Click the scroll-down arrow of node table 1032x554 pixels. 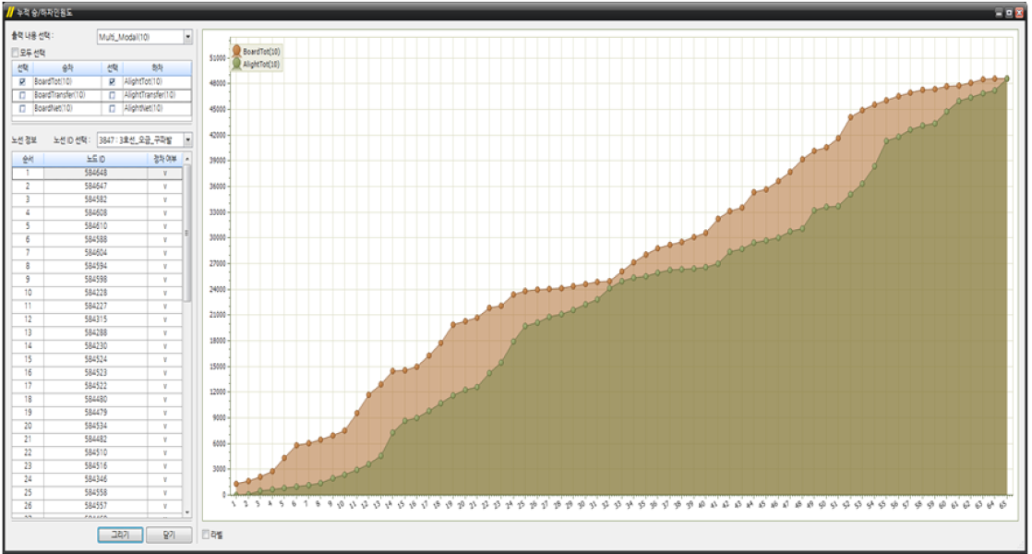point(187,512)
